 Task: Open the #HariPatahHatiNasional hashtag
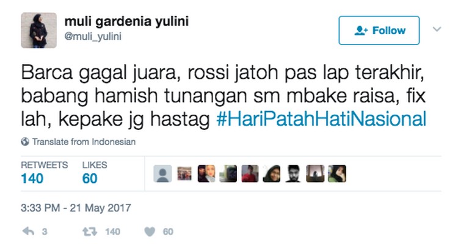tap(321, 119)
